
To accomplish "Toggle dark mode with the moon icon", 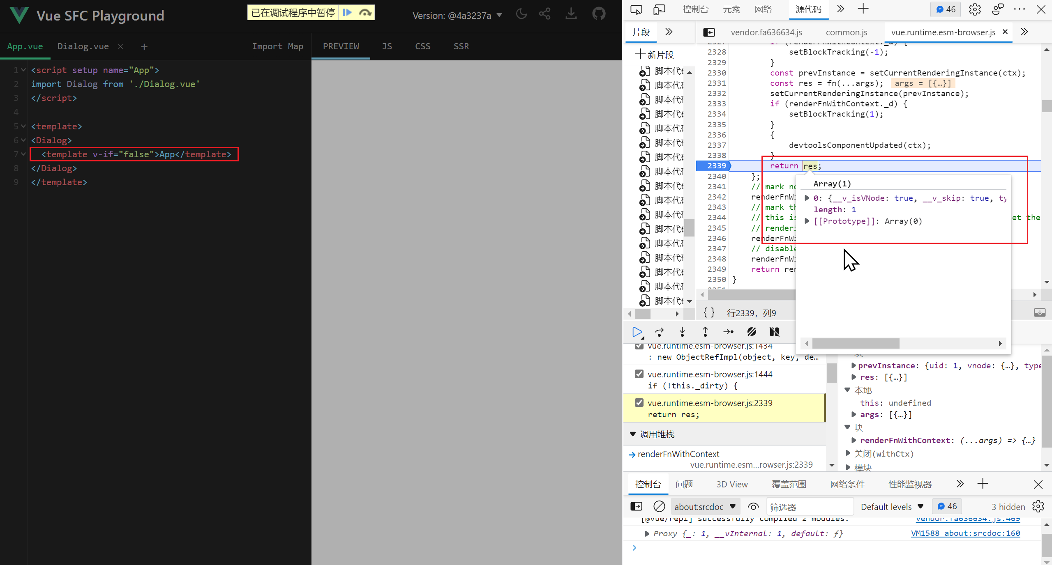I will pos(521,14).
